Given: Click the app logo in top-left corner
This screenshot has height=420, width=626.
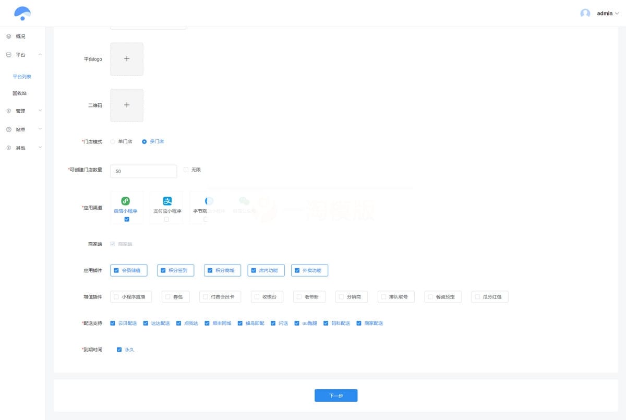Looking at the screenshot, I should click(22, 13).
